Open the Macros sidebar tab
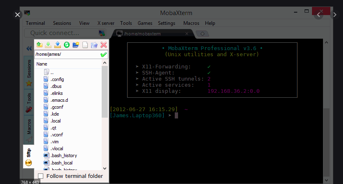This screenshot has height=184, width=343. (x=29, y=130)
